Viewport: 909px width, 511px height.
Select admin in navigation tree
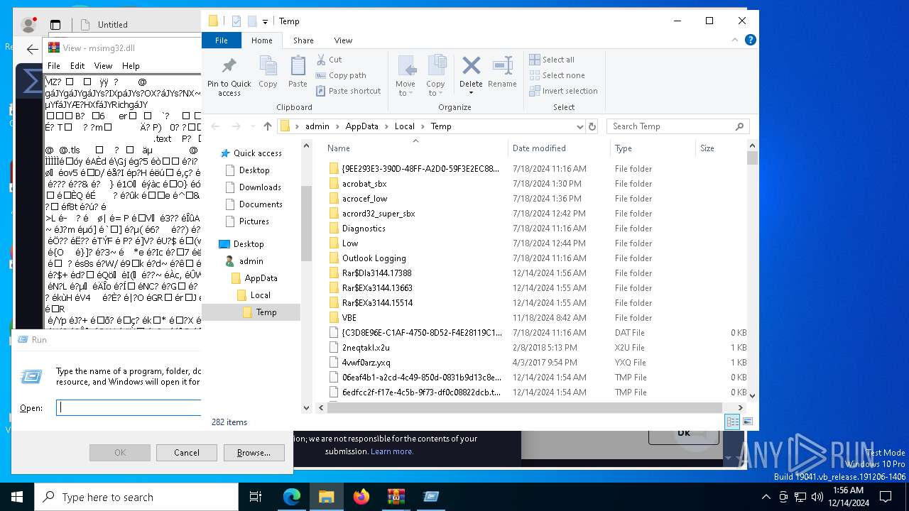(251, 261)
